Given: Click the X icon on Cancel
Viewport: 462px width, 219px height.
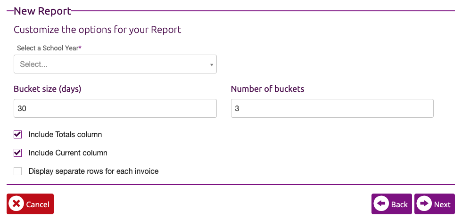Looking at the screenshot, I should click(16, 204).
